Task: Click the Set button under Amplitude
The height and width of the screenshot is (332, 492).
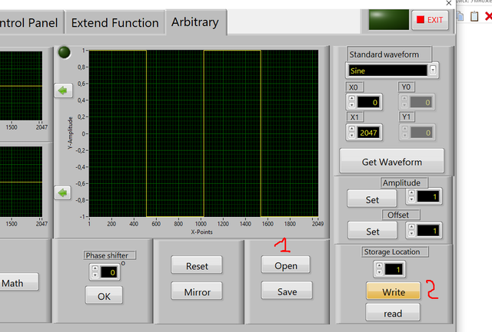Action: click(372, 199)
